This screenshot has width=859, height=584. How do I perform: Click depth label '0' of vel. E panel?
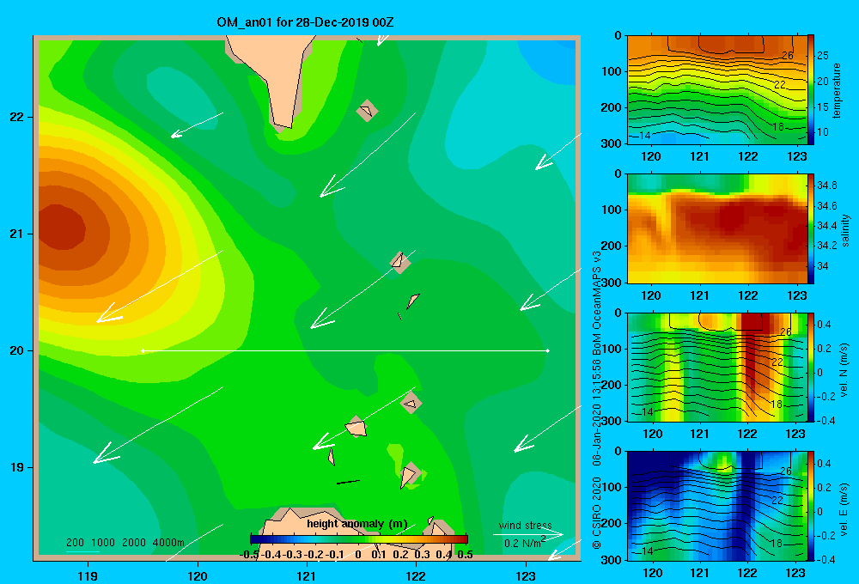pos(618,452)
